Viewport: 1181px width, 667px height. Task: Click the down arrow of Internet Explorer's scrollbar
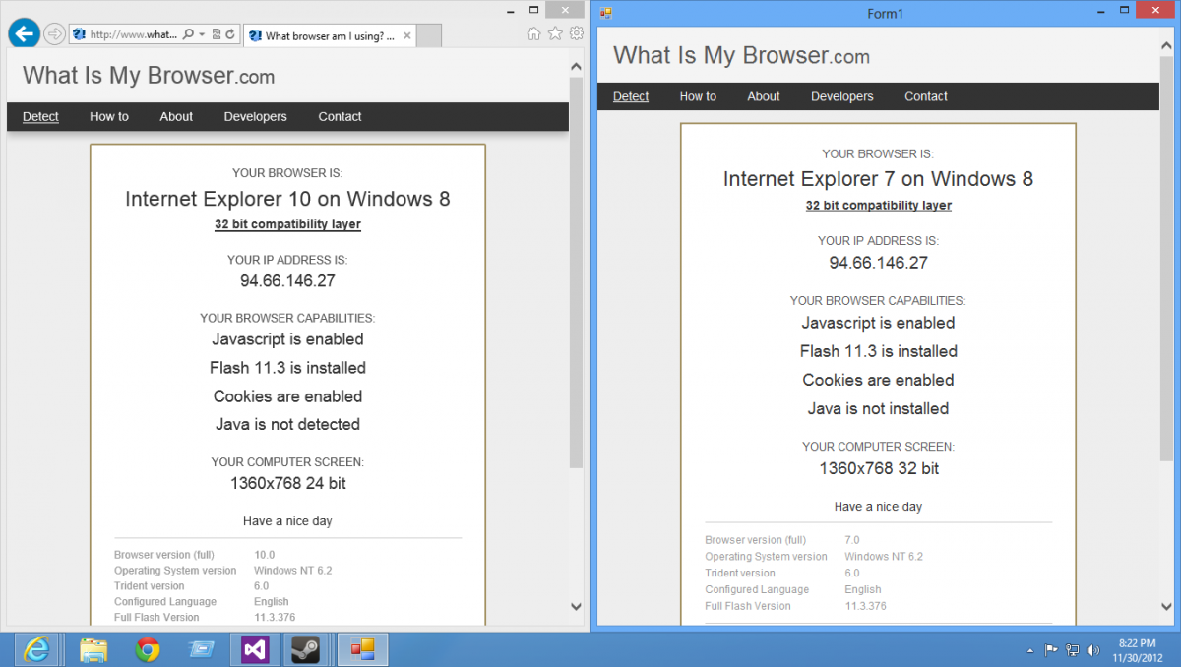point(576,607)
